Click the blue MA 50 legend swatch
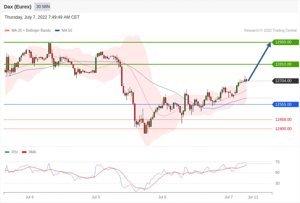This screenshot has width=300, height=203. coord(57,31)
